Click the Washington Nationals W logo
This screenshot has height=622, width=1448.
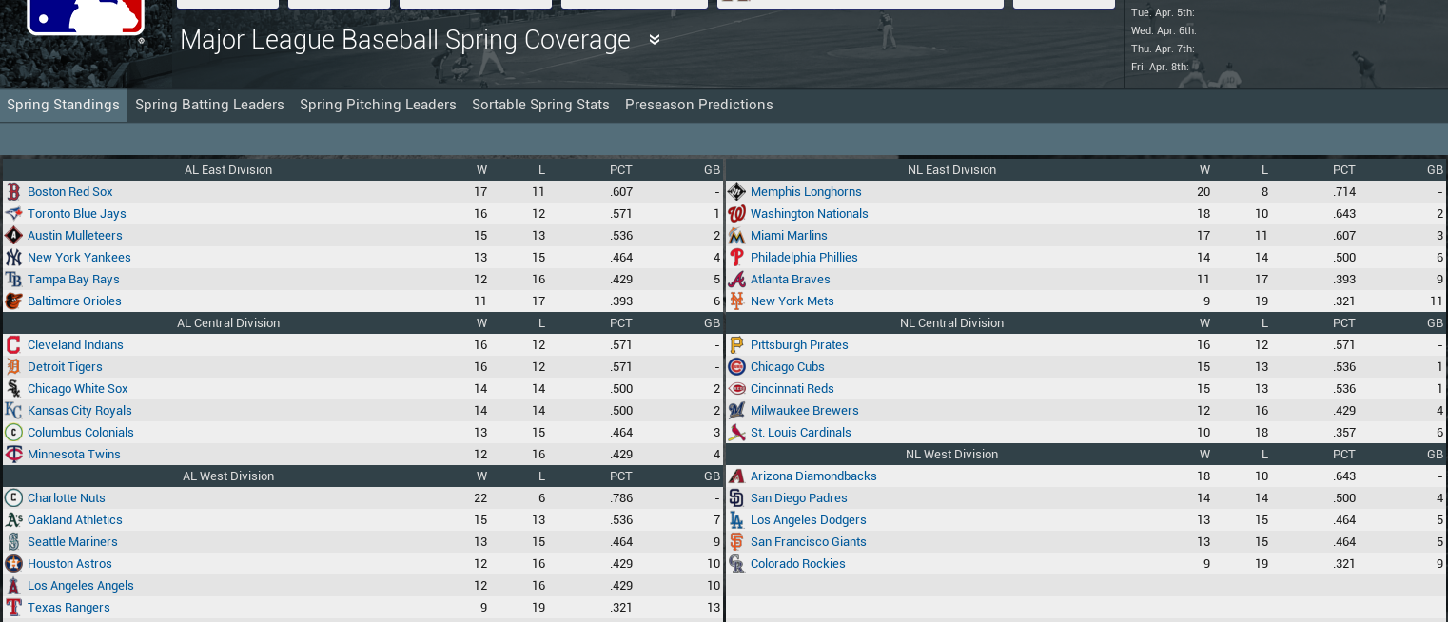pyautogui.click(x=736, y=214)
